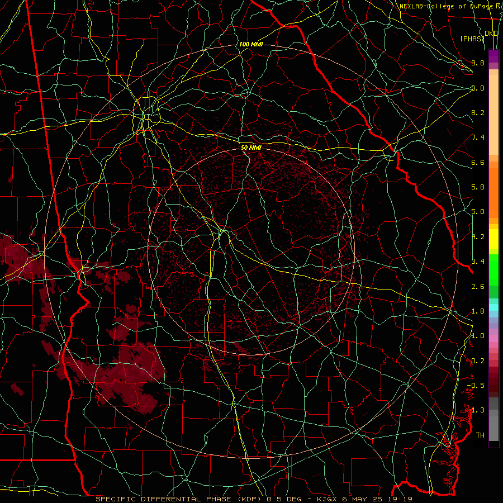Click the -0.5 scale value

pos(476,386)
